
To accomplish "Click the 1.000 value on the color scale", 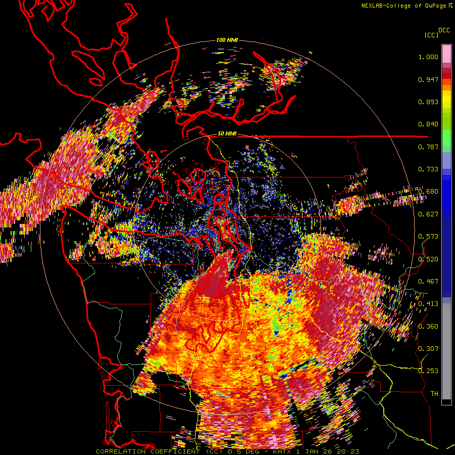I will [x=428, y=57].
